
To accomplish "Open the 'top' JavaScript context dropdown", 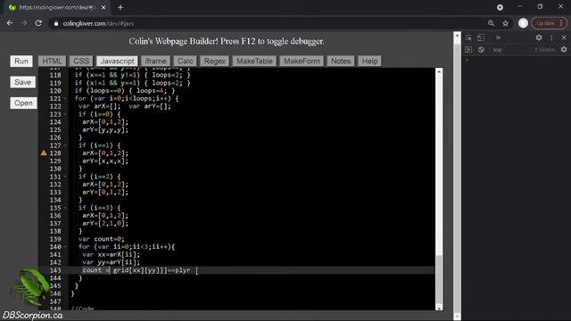I will pyautogui.click(x=498, y=50).
